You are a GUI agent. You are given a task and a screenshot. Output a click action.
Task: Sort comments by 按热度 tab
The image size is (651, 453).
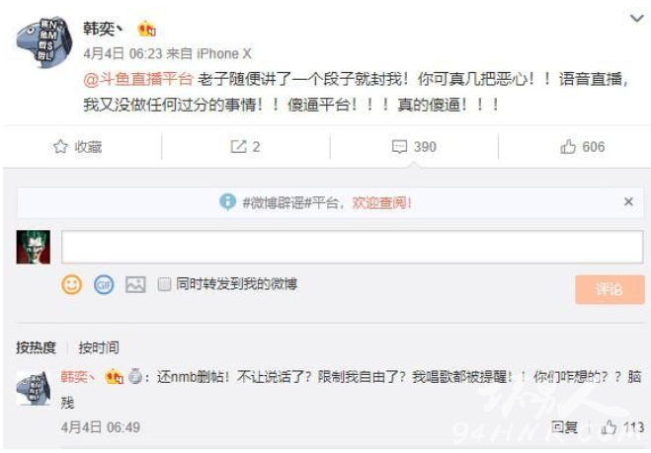tap(37, 347)
